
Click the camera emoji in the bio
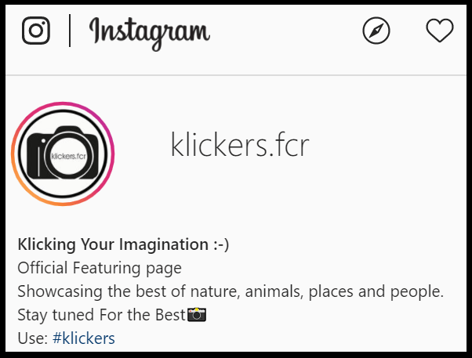pyautogui.click(x=197, y=315)
